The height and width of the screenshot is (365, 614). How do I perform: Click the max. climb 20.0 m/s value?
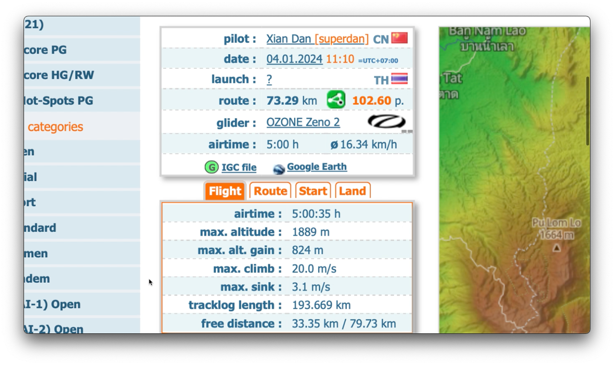[314, 269]
